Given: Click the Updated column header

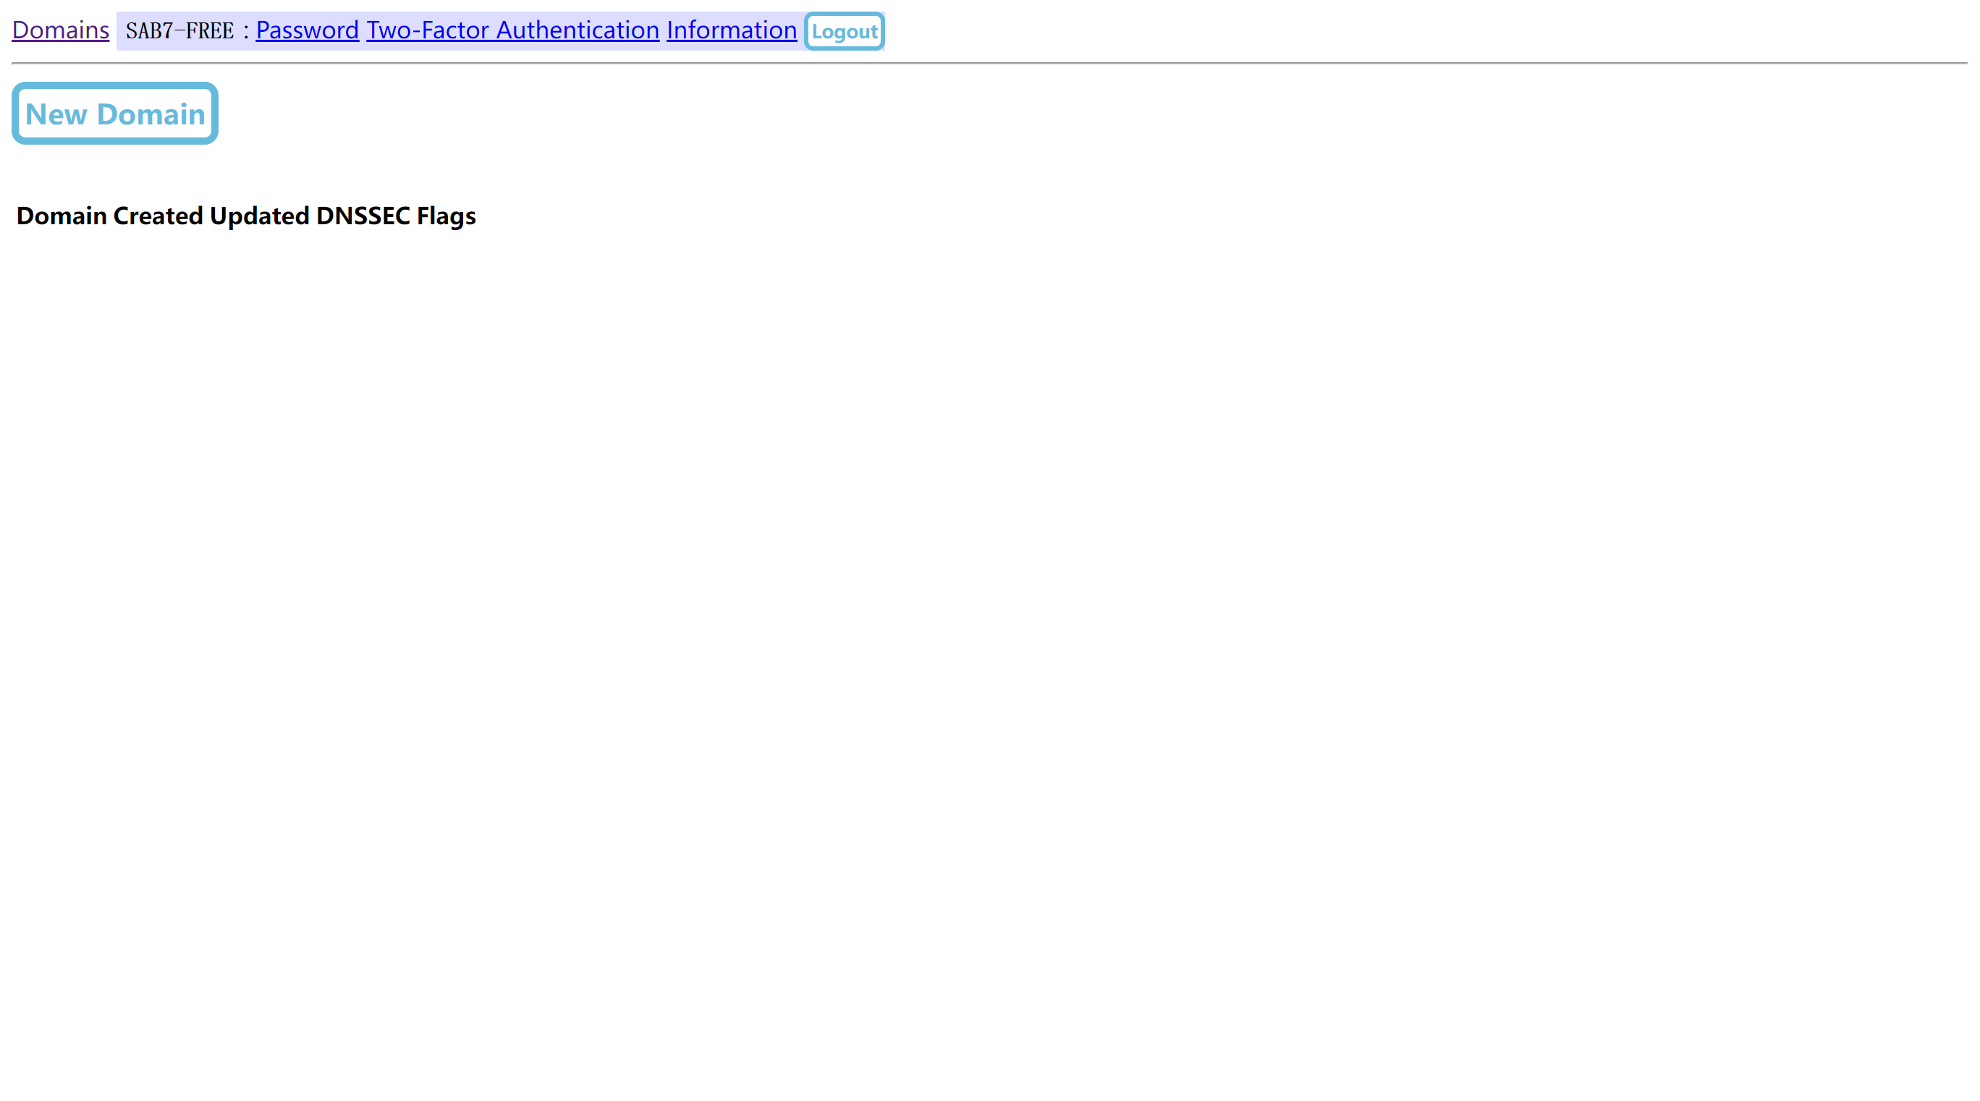Looking at the screenshot, I should [259, 216].
